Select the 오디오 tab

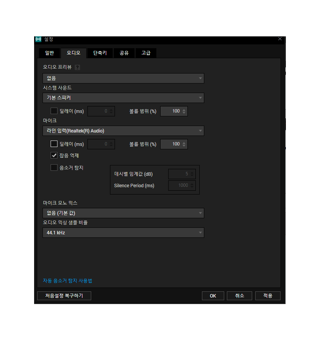pos(74,53)
